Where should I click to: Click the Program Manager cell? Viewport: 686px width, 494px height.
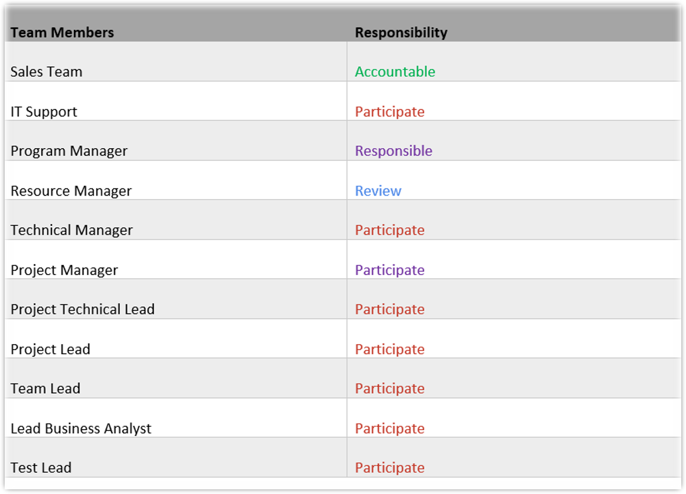[69, 151]
